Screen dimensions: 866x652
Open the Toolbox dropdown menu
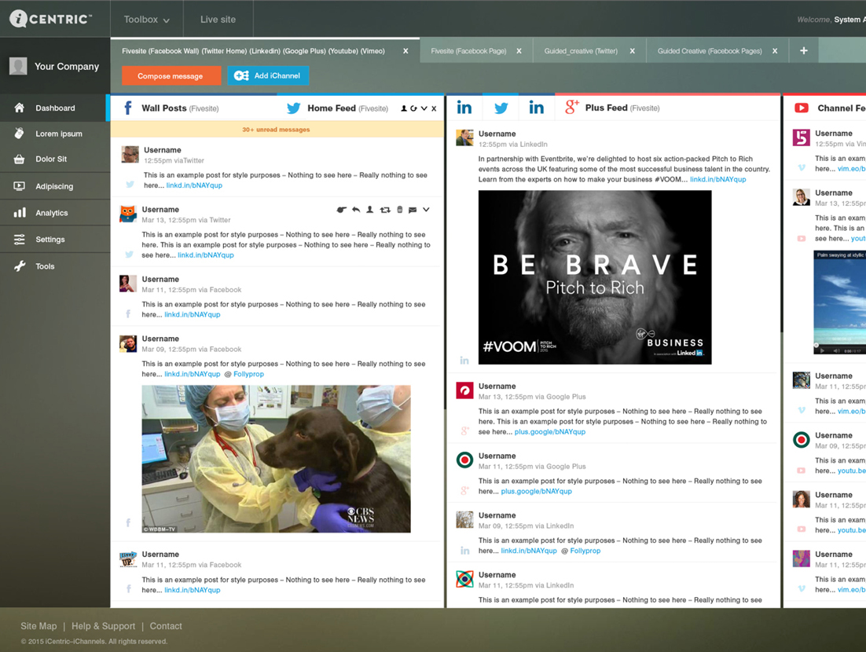(146, 20)
